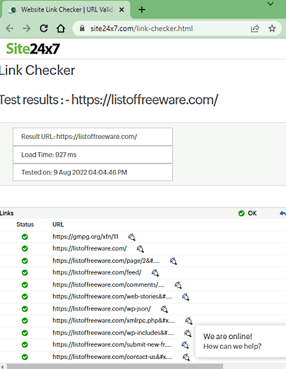Open https://gmpg.org/xfn/11 URL
286x369 pixels.
point(85,237)
